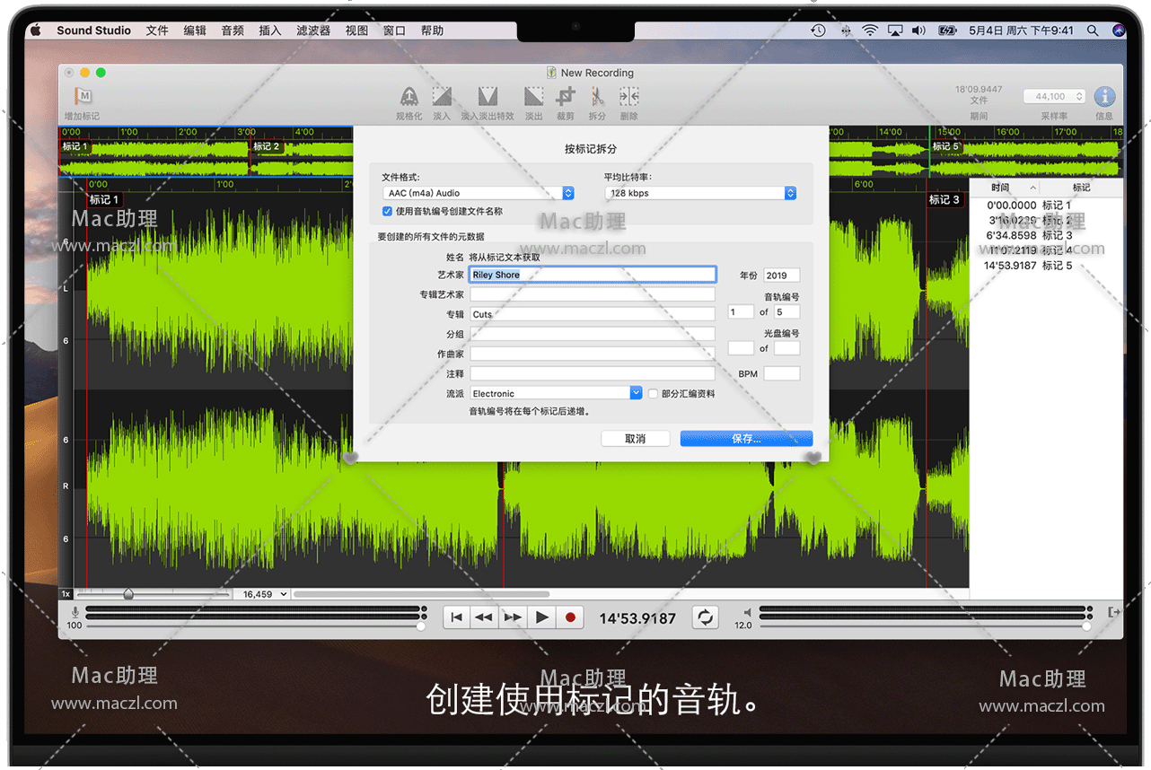Click the 裁剪 (Crop) toolbar icon
This screenshot has height=770, width=1151.
pyautogui.click(x=566, y=97)
